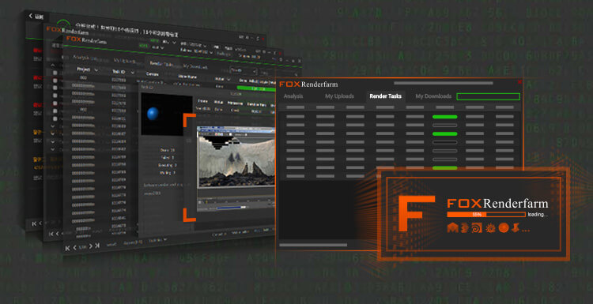Viewport: 593px width, 304px height.
Task: Click the round disc icon on splash
Action: 503,227
